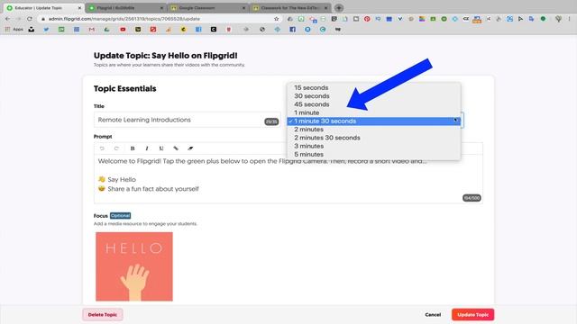Click the Delete Topic button

pyautogui.click(x=103, y=315)
